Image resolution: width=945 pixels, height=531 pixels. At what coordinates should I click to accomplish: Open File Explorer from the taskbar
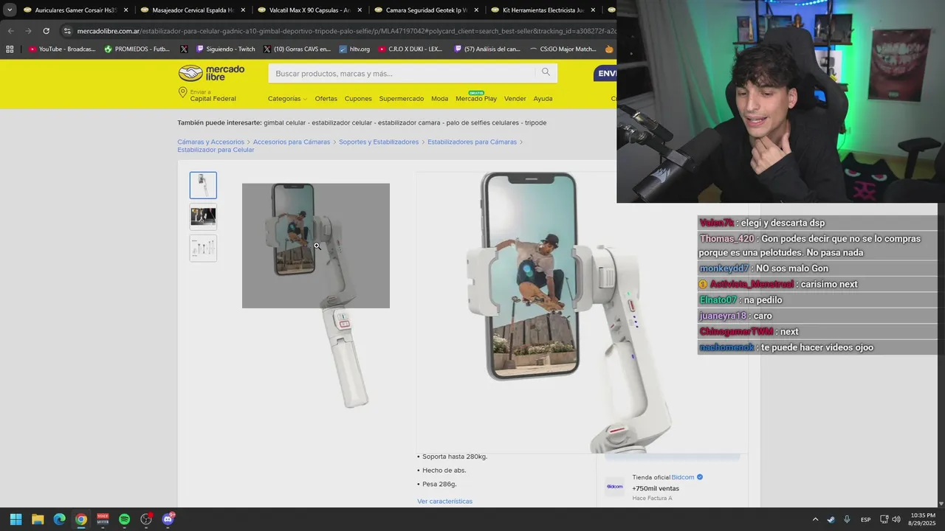pyautogui.click(x=38, y=519)
